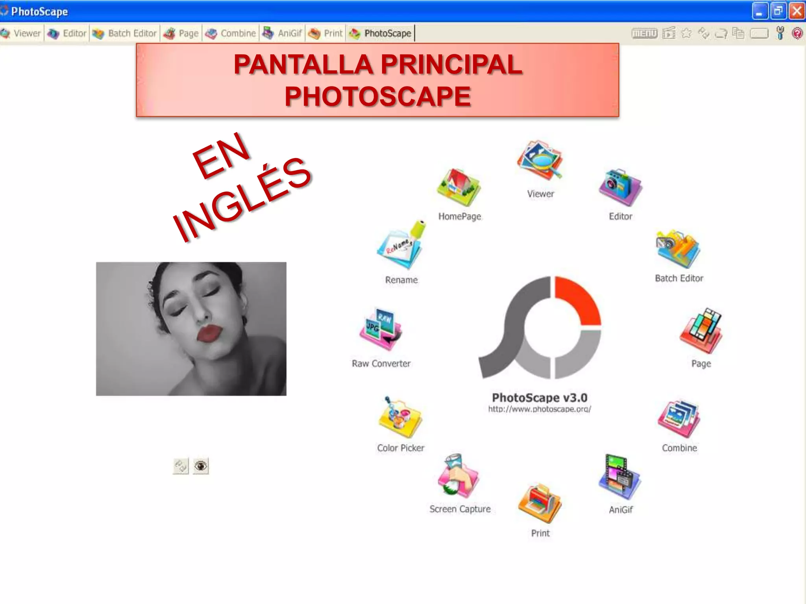Launch the Screen Capture icon
Image resolution: width=806 pixels, height=604 pixels.
coord(458,476)
